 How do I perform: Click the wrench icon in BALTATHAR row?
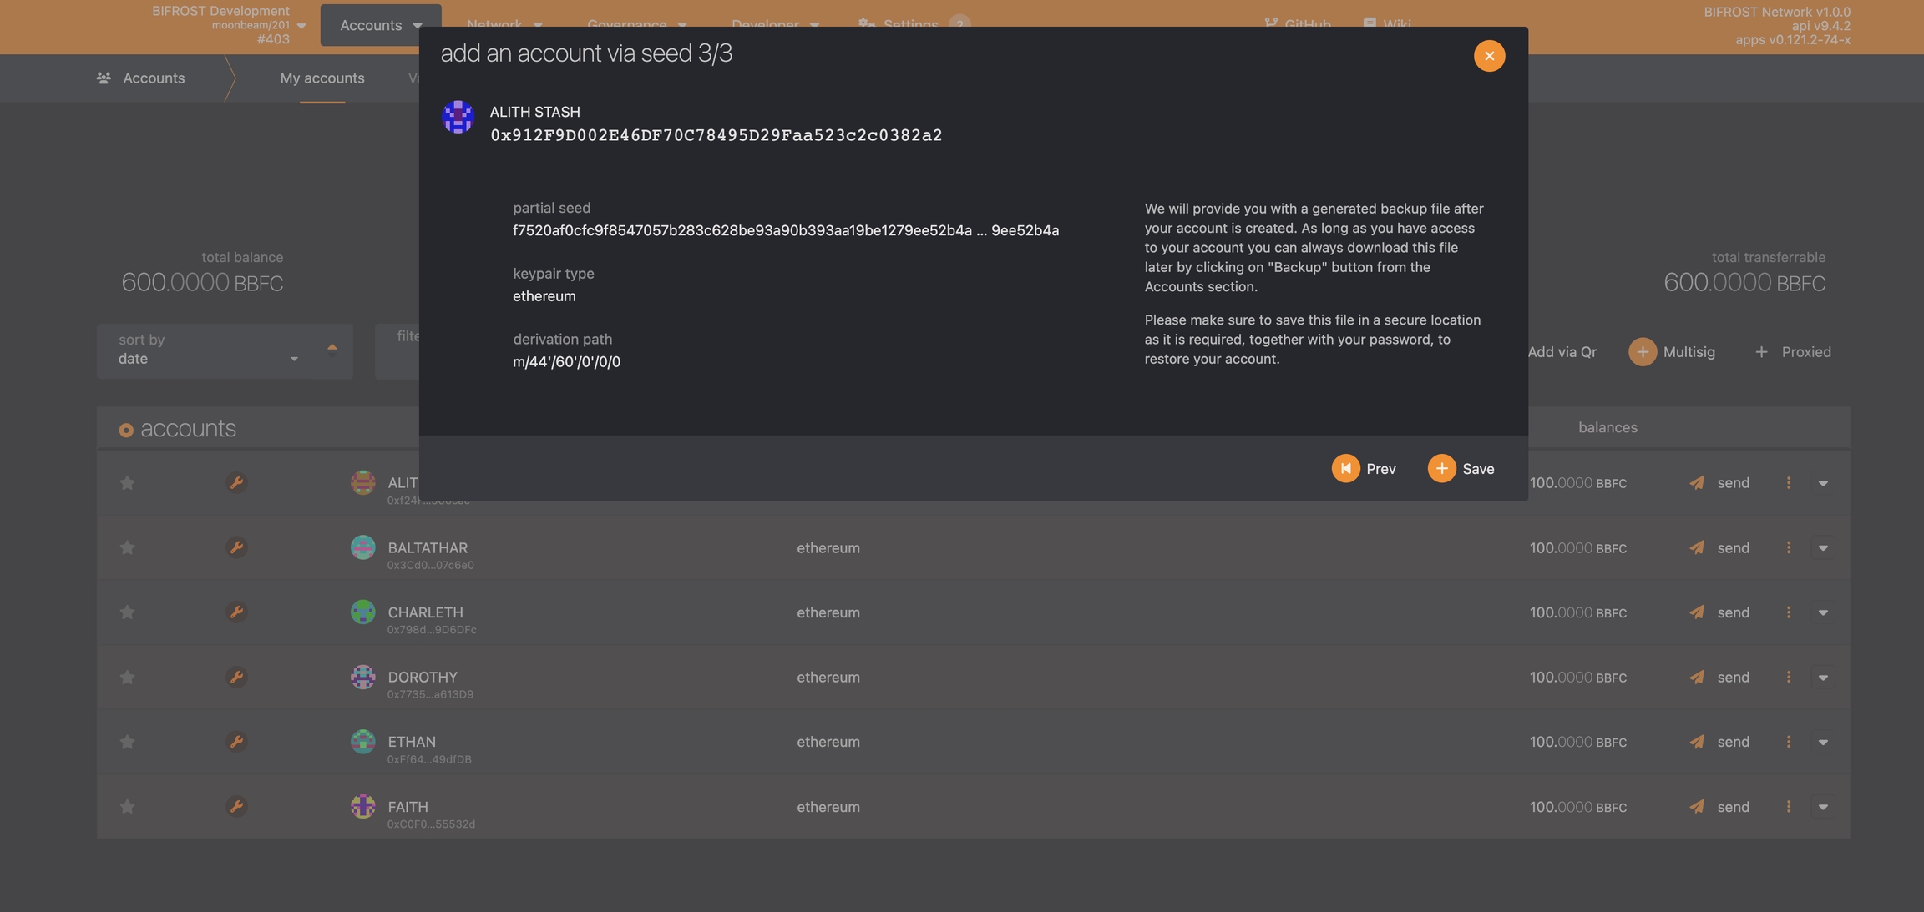tap(236, 547)
